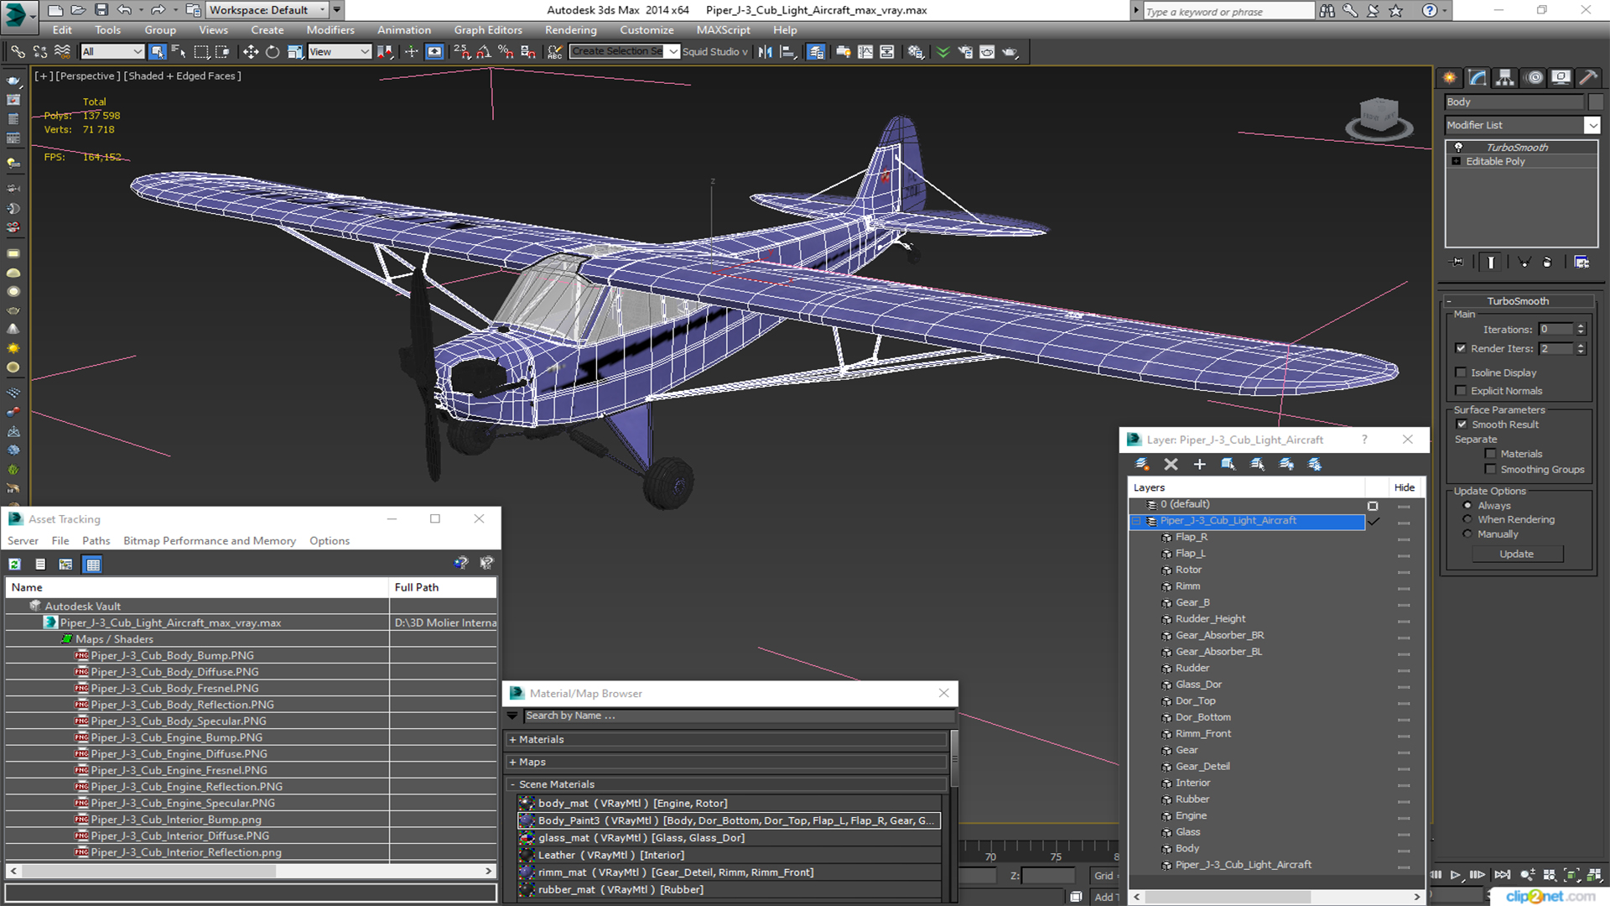Click the Render Production teapot icon
This screenshot has height=906, width=1610.
(1010, 52)
